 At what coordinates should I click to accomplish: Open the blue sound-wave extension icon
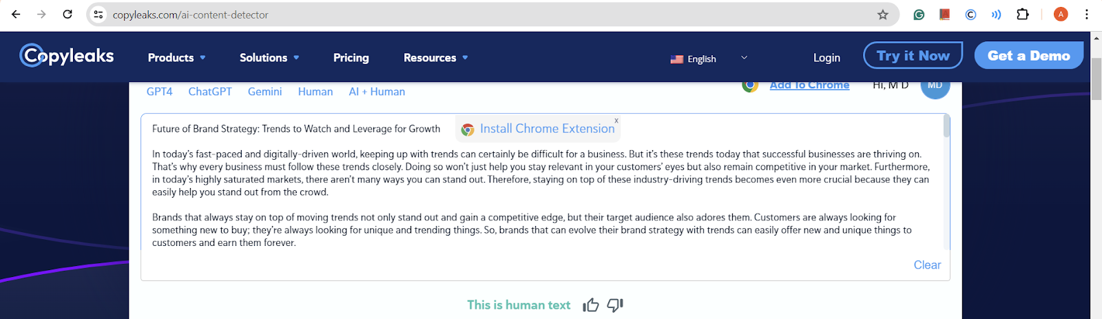996,14
